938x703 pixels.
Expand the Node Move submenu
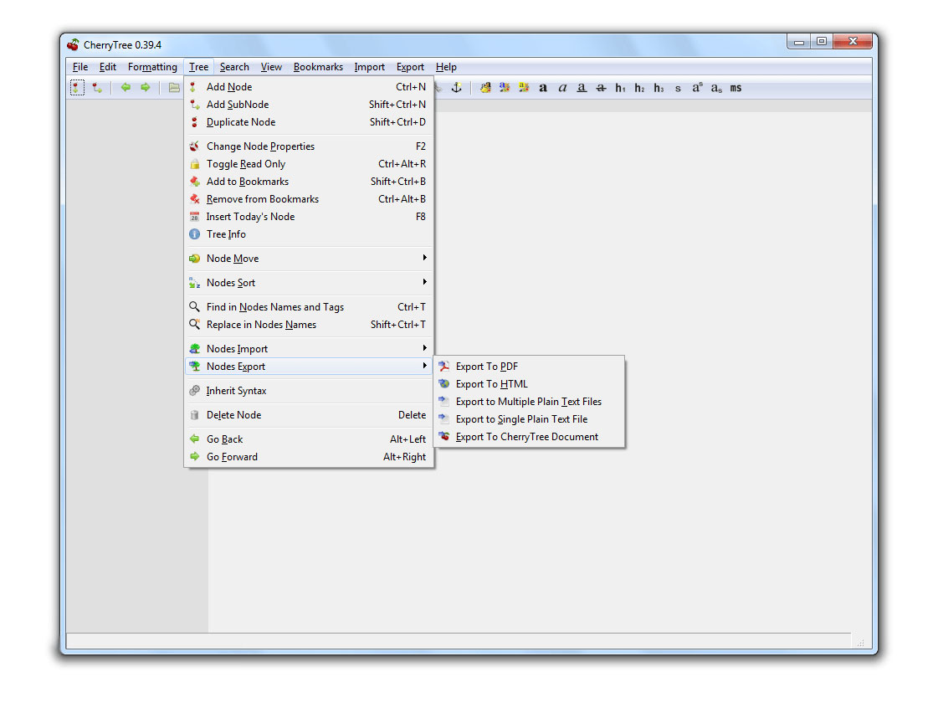[x=309, y=259]
